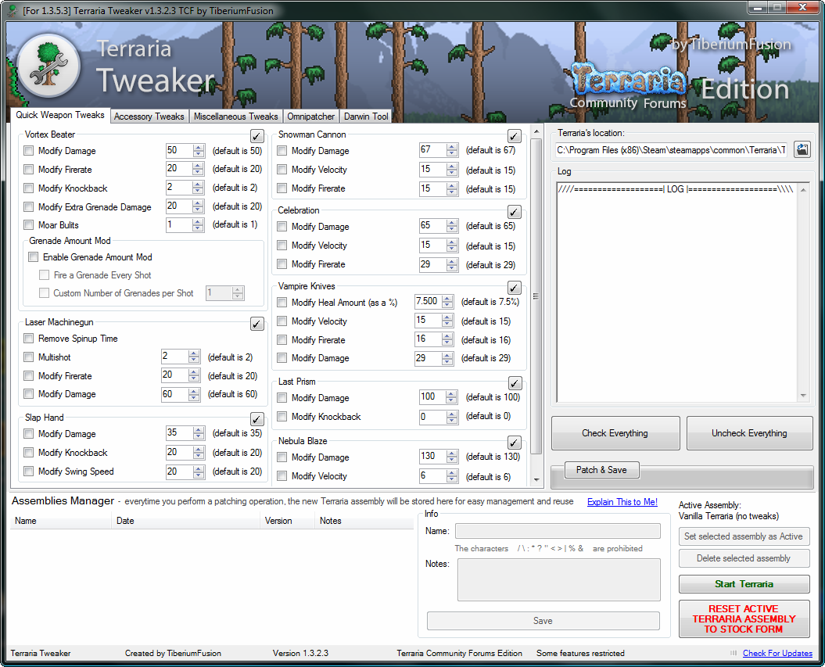Click the Date column header

point(186,521)
